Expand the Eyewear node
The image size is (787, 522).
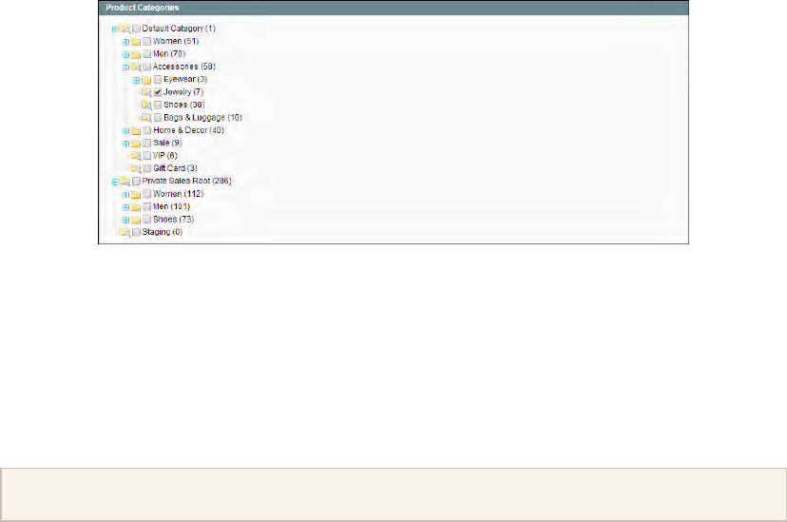click(x=137, y=80)
